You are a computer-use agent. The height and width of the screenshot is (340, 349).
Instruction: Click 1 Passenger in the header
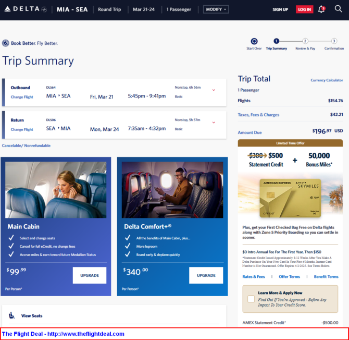tap(179, 9)
